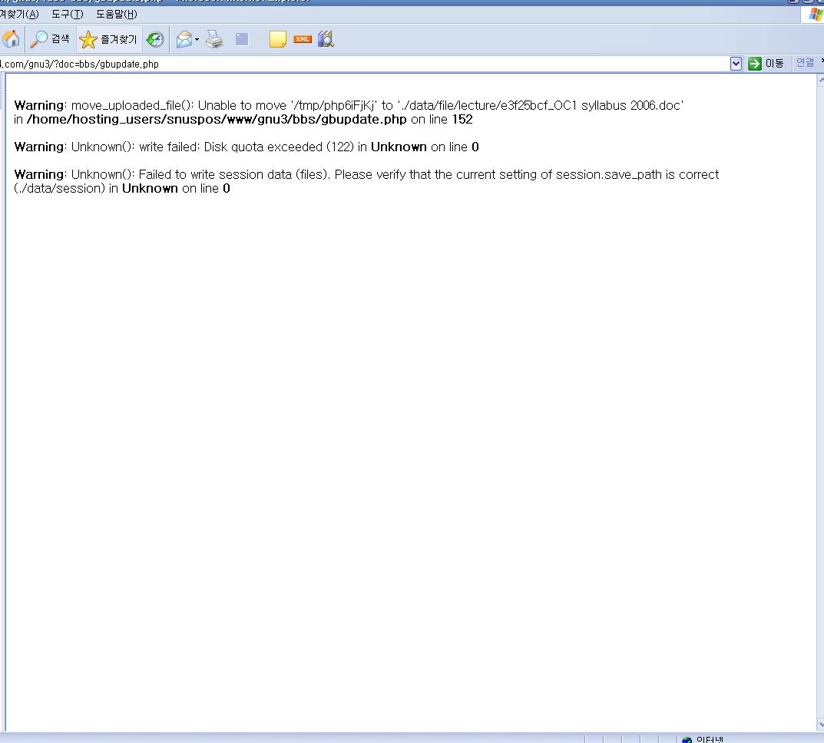Click the Go (이동) green arrow button
Image resolution: width=824 pixels, height=743 pixels.
coord(766,64)
